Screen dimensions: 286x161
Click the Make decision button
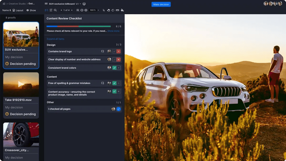click(x=161, y=4)
